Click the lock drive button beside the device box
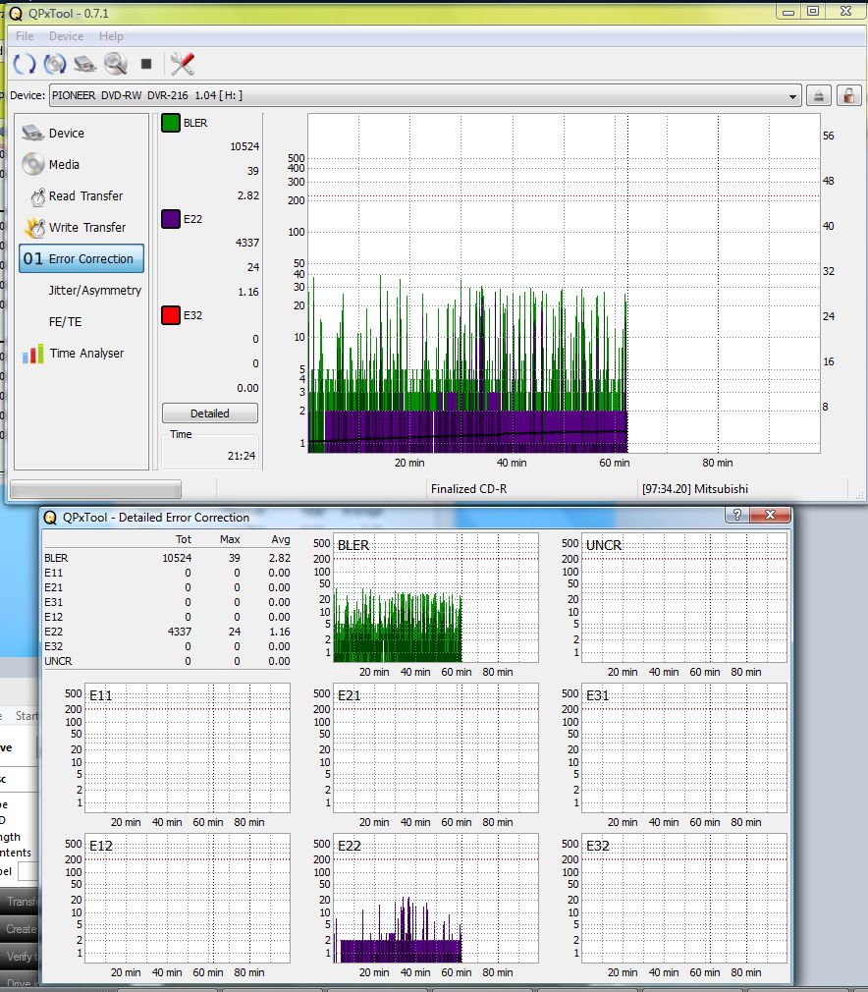 849,95
